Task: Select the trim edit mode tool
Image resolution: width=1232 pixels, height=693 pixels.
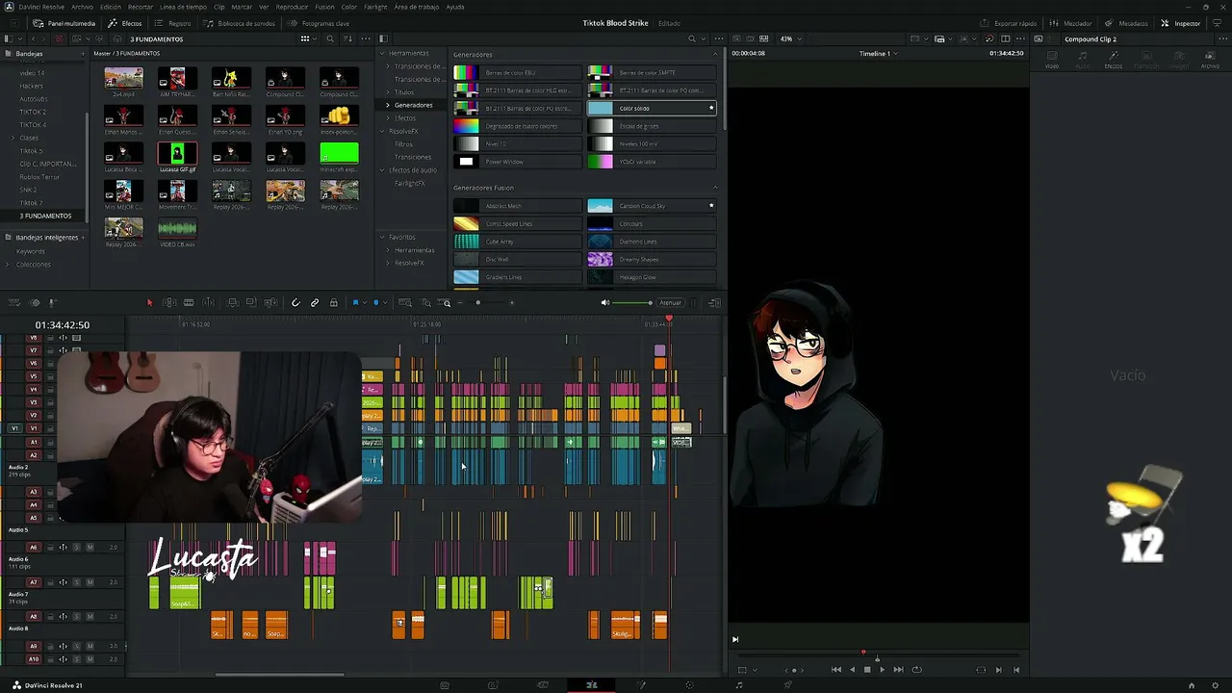Action: click(168, 303)
